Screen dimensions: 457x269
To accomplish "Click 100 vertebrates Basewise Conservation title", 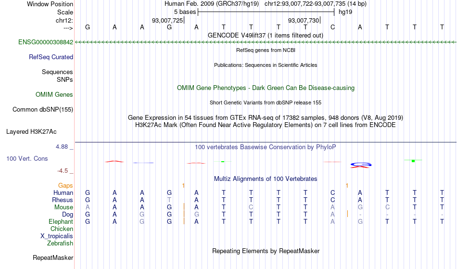I will point(266,147).
